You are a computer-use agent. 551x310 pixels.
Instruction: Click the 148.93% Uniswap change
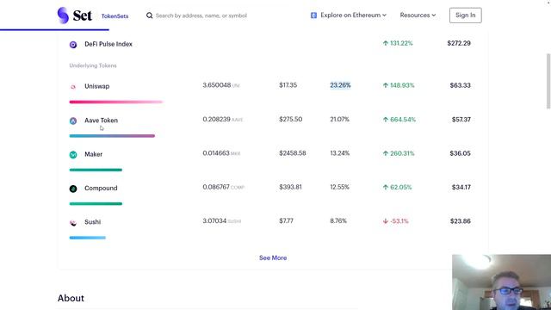tap(402, 85)
